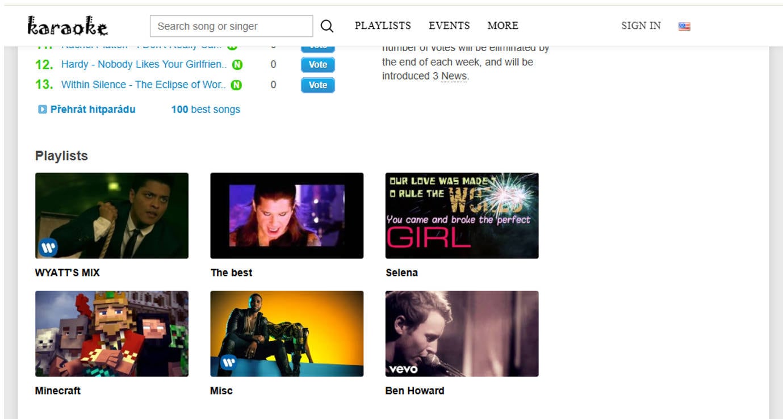Vote for Hardy - Nobody Likes Your Girlfriend
This screenshot has height=419, width=783.
point(318,65)
